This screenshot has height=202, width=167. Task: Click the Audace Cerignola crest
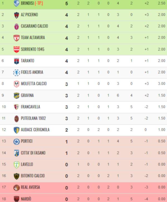(x=16, y=130)
